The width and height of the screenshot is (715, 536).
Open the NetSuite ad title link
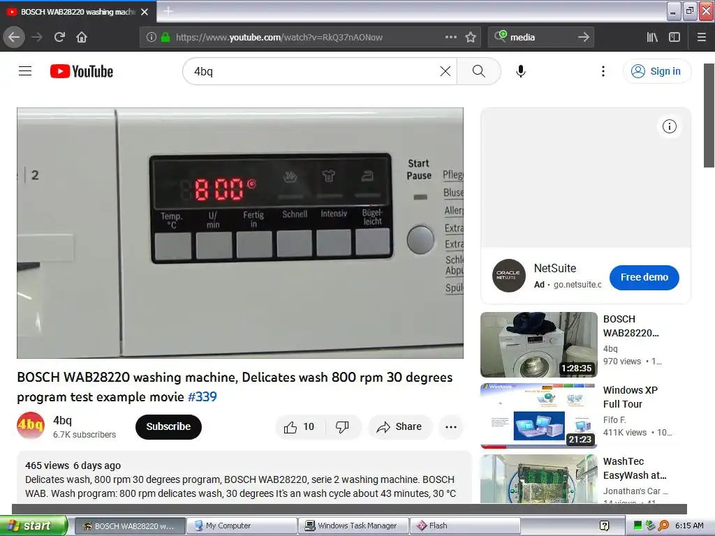pyautogui.click(x=555, y=269)
